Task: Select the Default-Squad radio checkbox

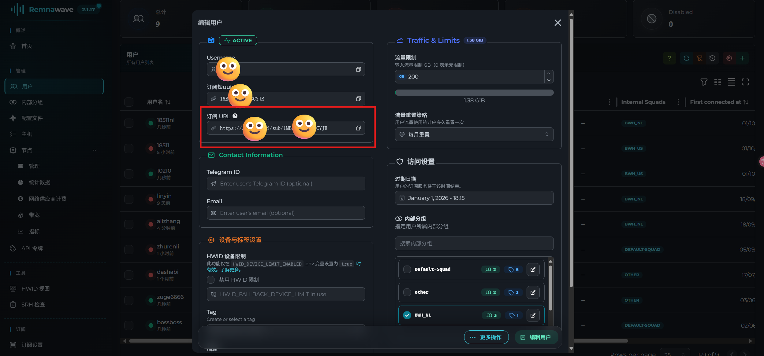Action: (x=407, y=269)
